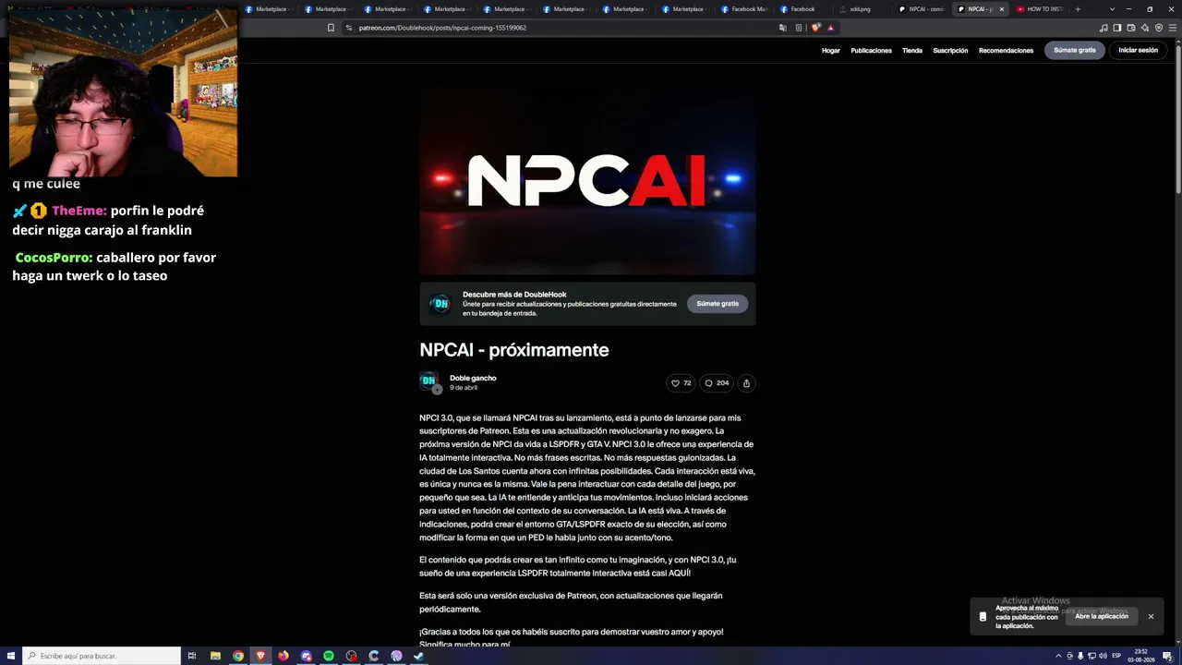1182x665 pixels.
Task: Switch to the HOW TO INST YouTube tab
Action: click(1039, 9)
